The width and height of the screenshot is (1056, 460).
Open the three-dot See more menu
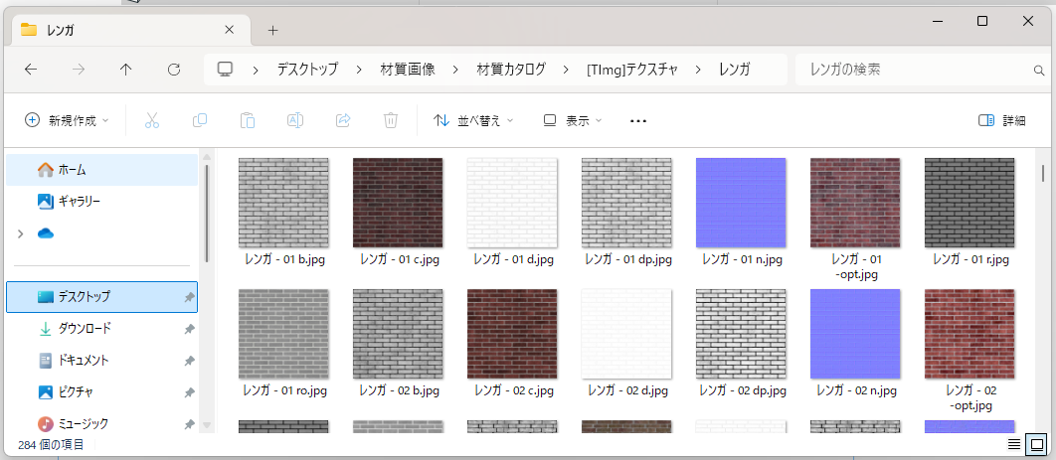[x=637, y=121]
